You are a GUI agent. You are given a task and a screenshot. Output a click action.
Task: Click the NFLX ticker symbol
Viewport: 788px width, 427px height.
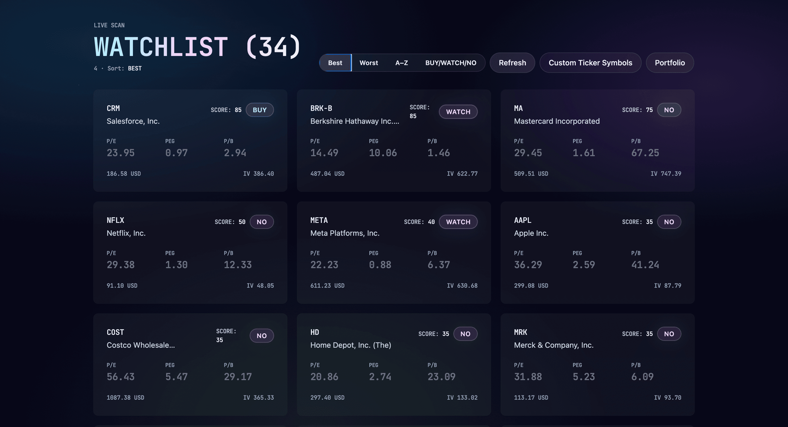tap(115, 220)
